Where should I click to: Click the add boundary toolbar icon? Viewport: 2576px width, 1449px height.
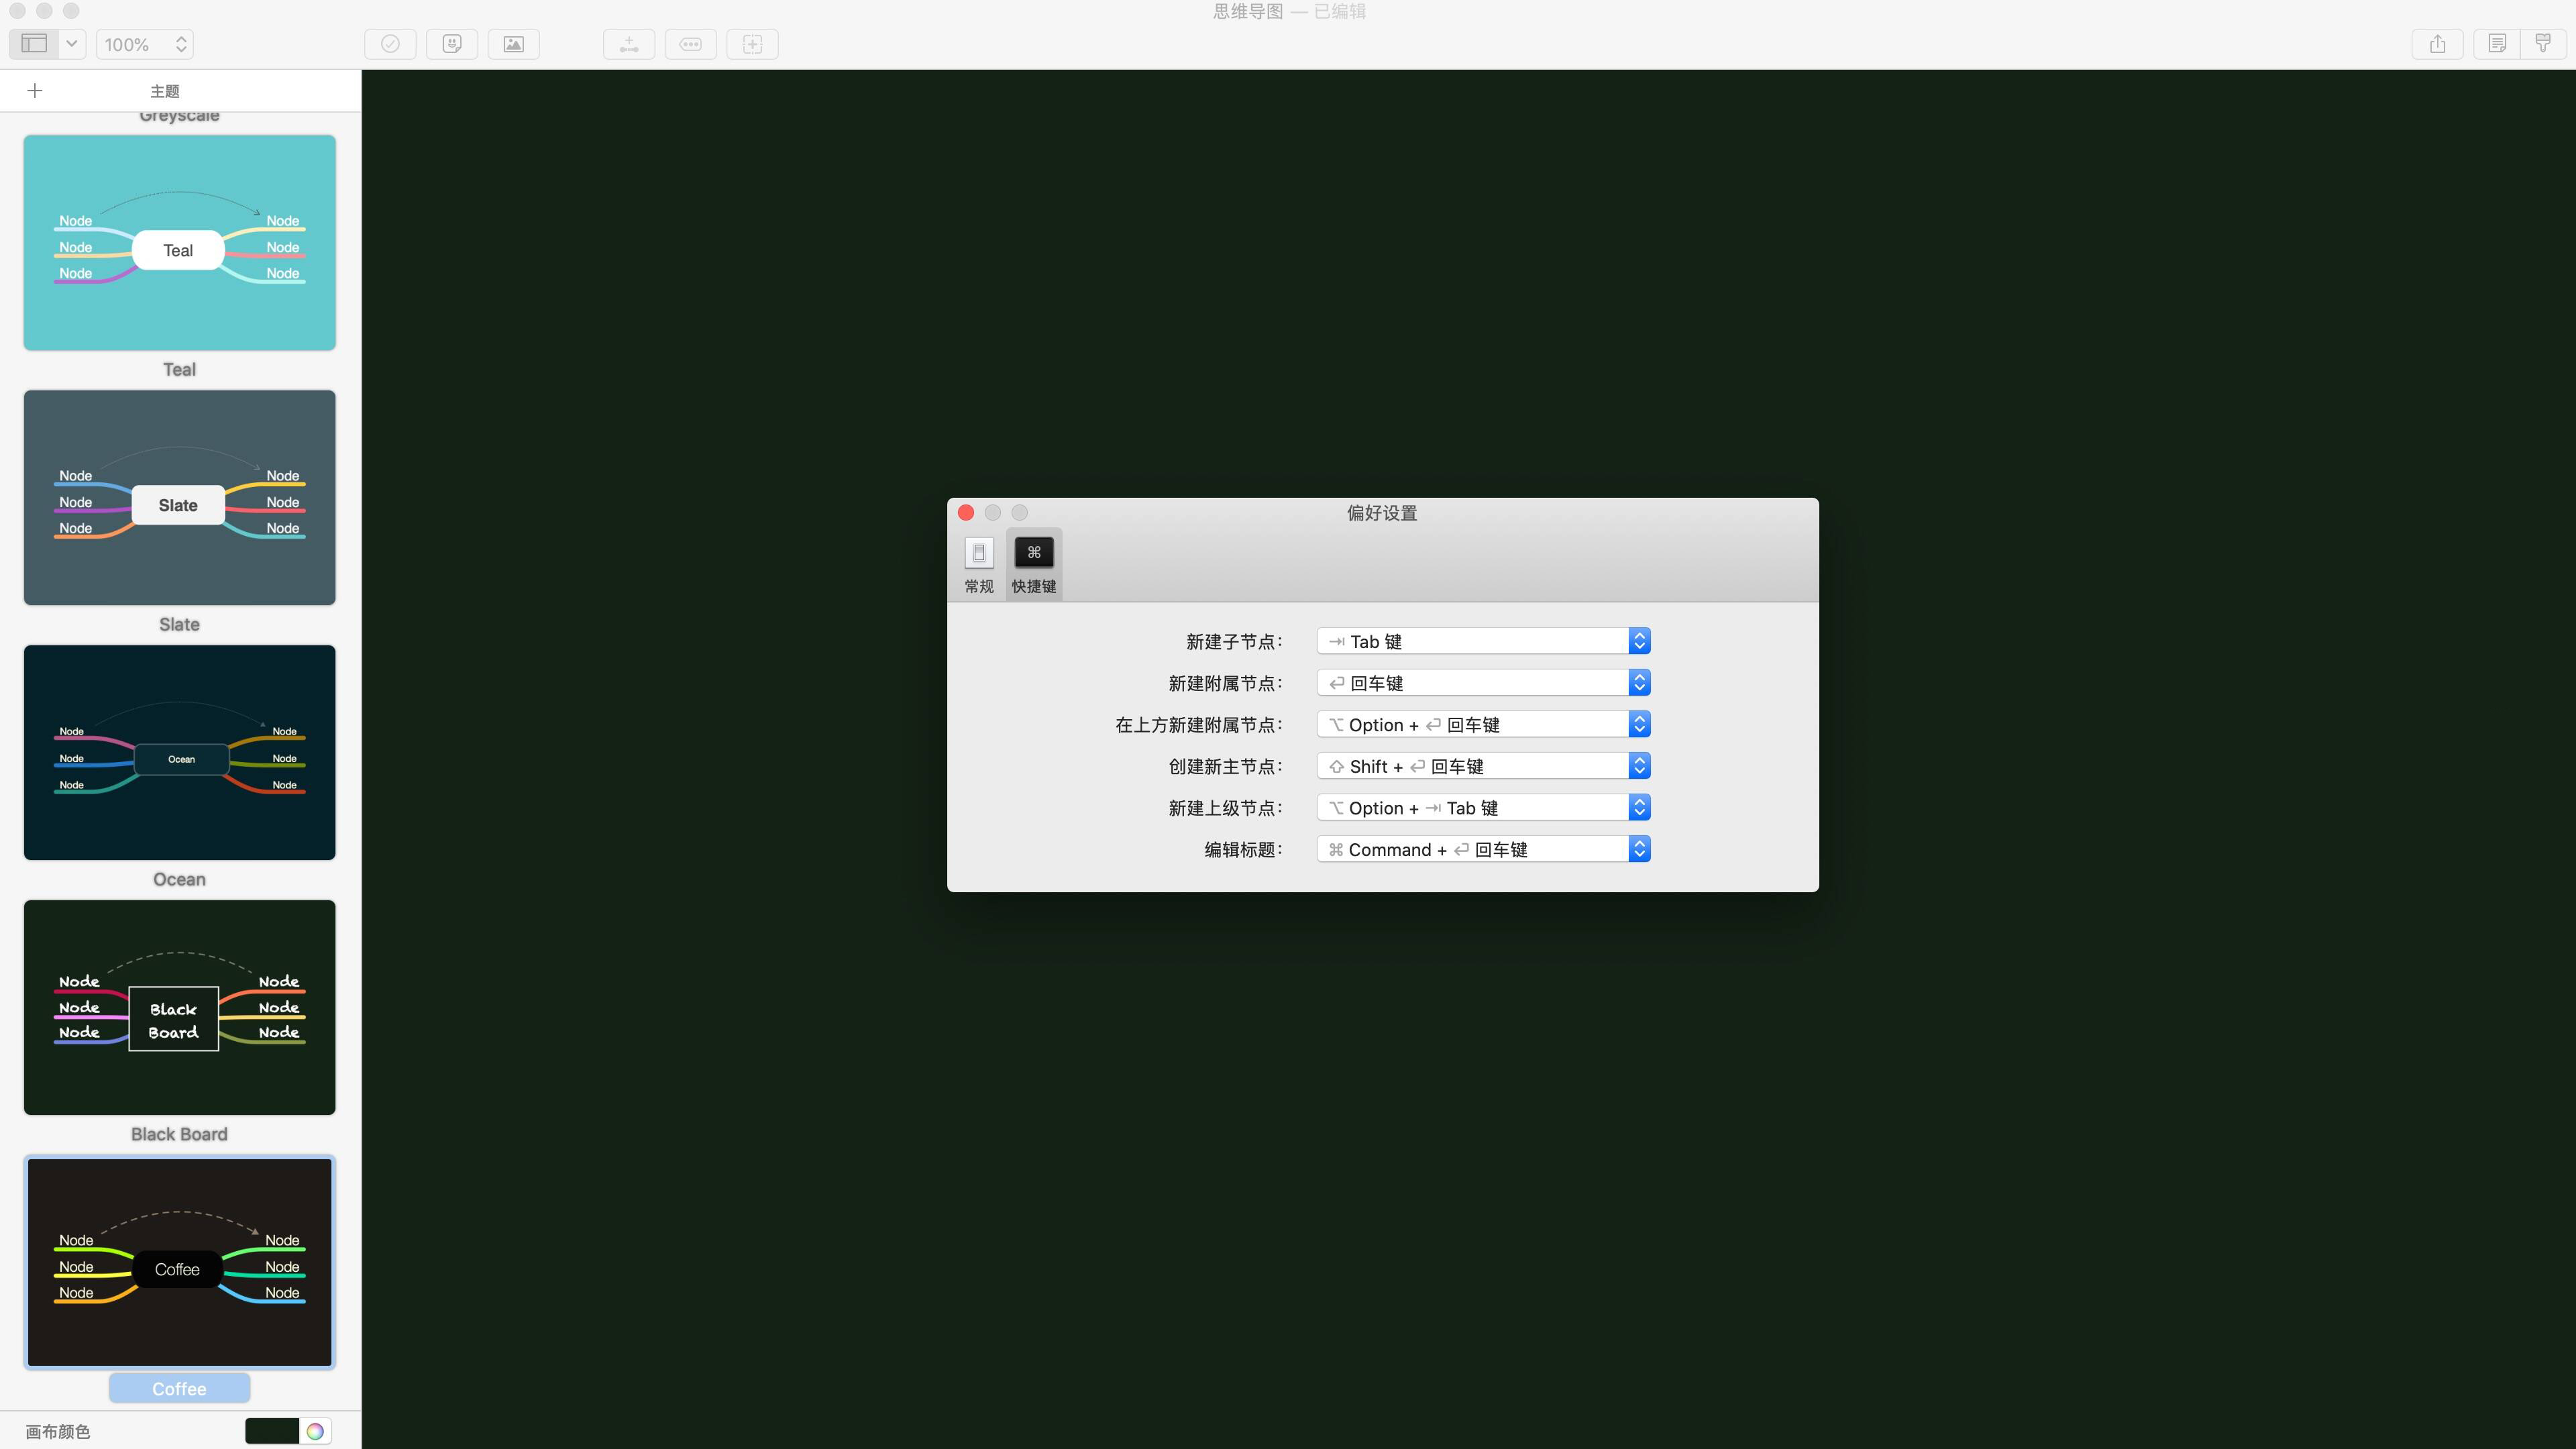[x=752, y=44]
